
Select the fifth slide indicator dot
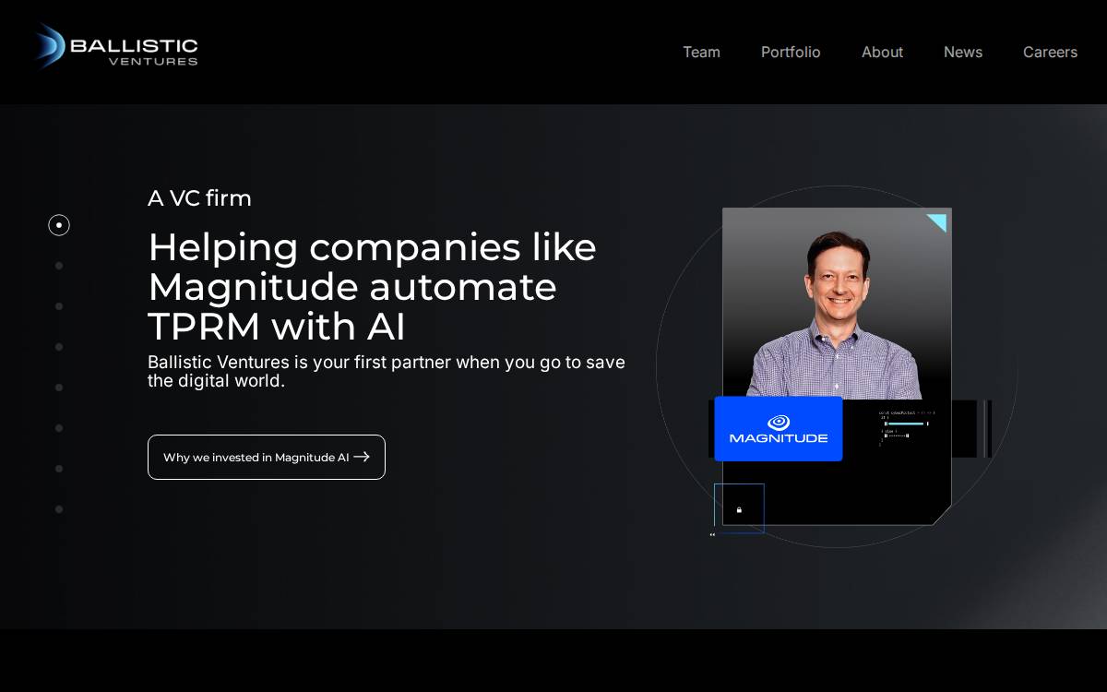[x=59, y=388]
